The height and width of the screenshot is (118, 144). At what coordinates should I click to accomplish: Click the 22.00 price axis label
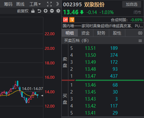[x=50, y=34]
